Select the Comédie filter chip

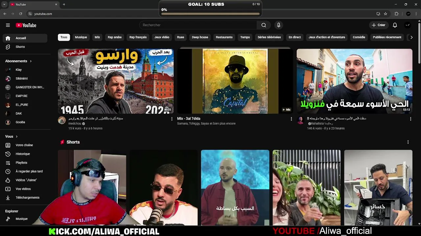coord(359,37)
